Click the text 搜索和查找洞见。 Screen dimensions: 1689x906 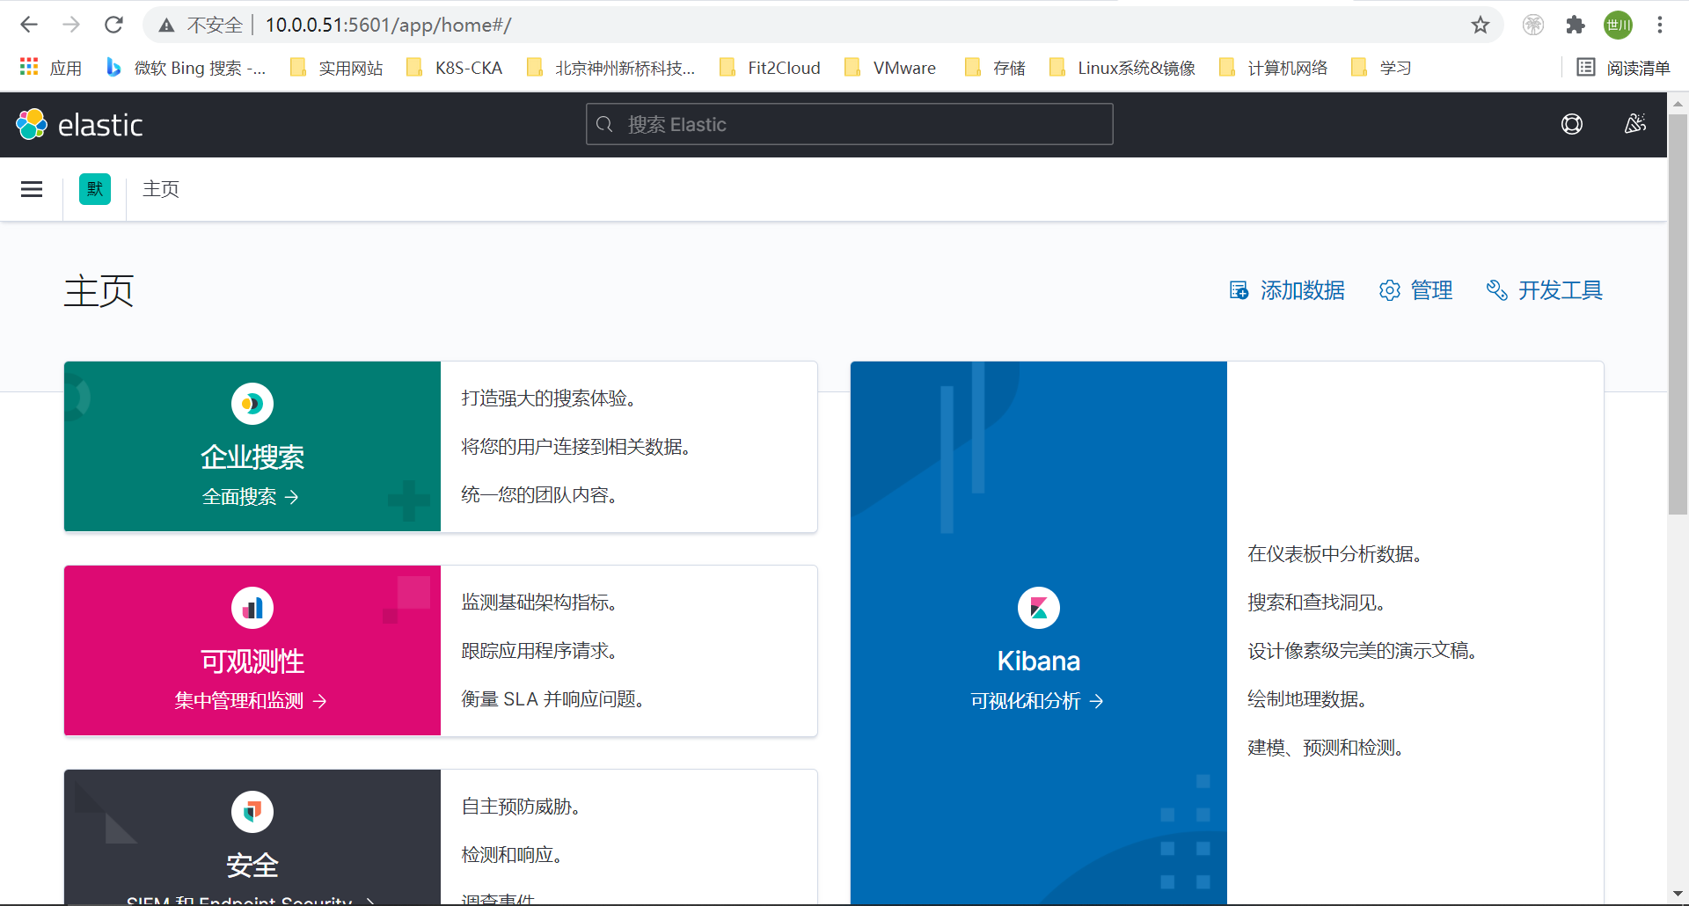click(1317, 603)
